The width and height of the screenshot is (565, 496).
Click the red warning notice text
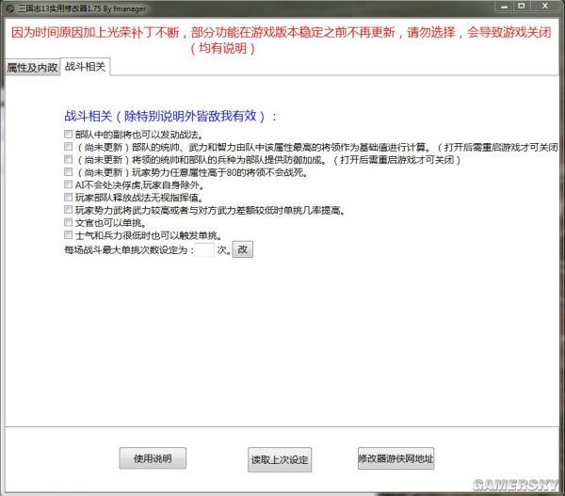(281, 40)
